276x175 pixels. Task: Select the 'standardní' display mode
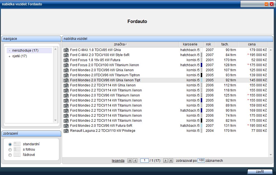pos(10,144)
